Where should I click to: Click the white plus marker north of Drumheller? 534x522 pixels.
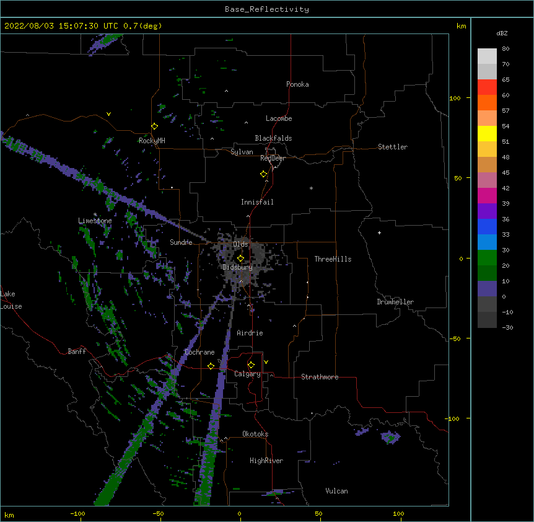(379, 232)
